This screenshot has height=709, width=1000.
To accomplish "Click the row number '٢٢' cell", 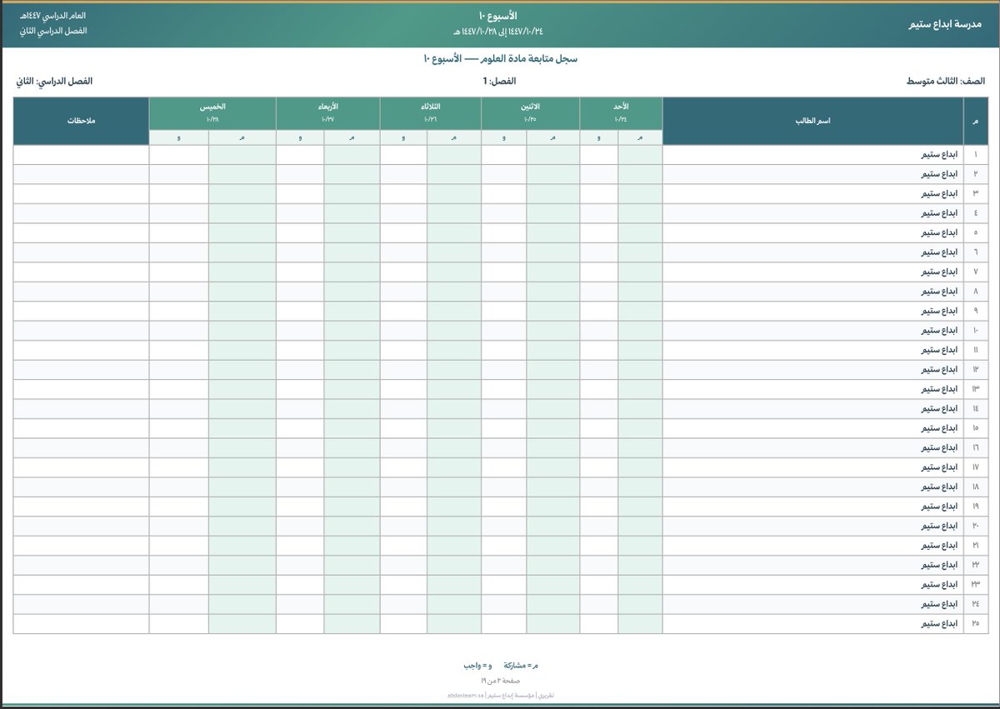I will click(x=974, y=565).
